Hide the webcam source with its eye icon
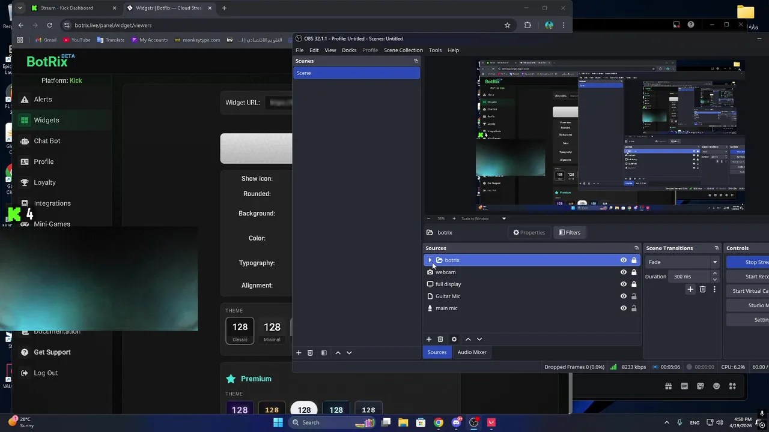The width and height of the screenshot is (769, 432). 624,272
